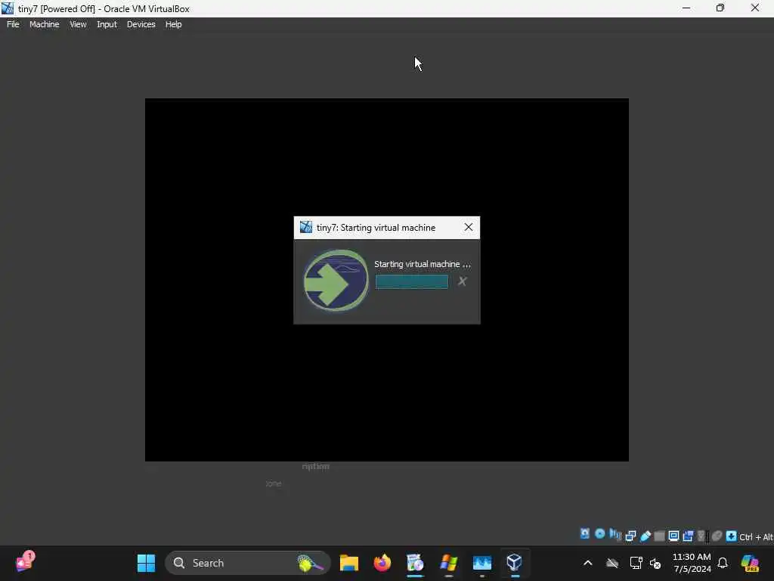Restore down the VirtualBox window
Image resolution: width=774 pixels, height=581 pixels.
pos(720,8)
